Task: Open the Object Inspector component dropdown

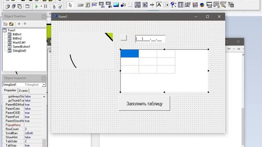Action: point(44,85)
